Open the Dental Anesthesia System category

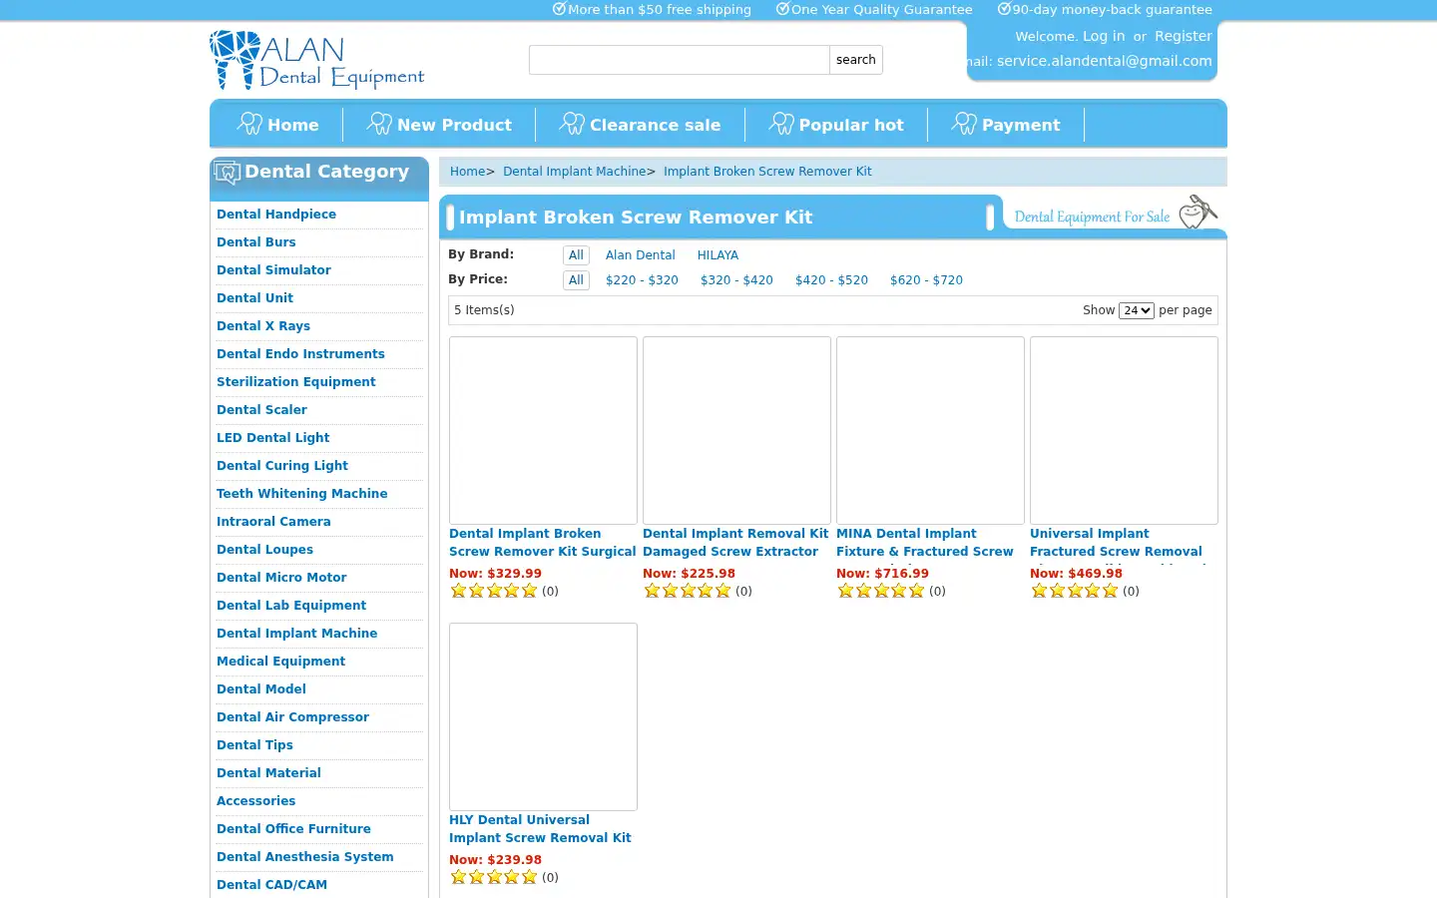tap(304, 857)
